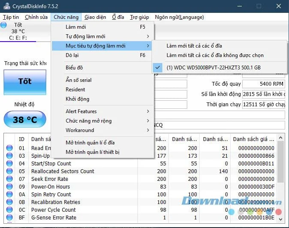Click the vertical scrollbar thumb in the SMART list
Image resolution: width=289 pixels, height=228 pixels.
tap(280, 162)
